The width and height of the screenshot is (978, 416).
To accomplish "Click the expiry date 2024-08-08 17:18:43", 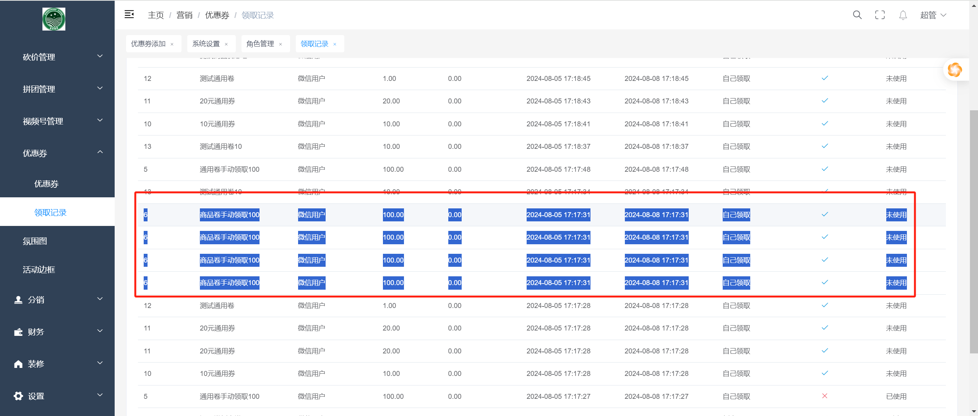I will coord(657,101).
